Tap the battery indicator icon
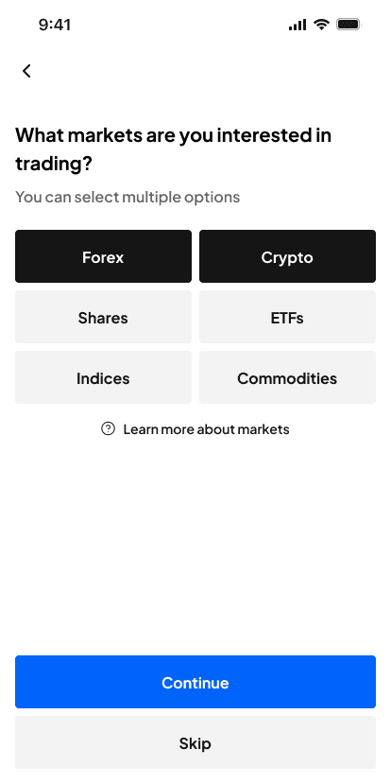 pos(348,25)
